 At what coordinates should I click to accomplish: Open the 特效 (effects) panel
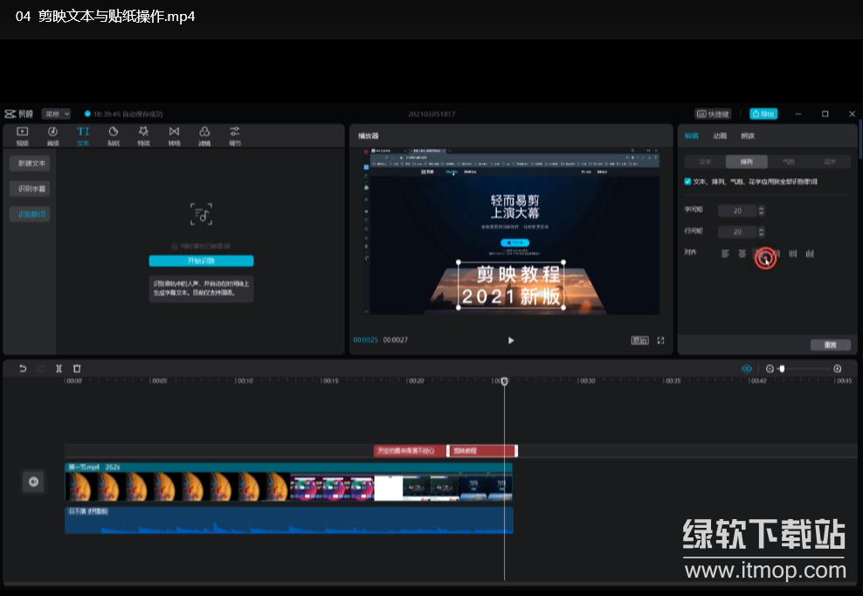(x=143, y=135)
